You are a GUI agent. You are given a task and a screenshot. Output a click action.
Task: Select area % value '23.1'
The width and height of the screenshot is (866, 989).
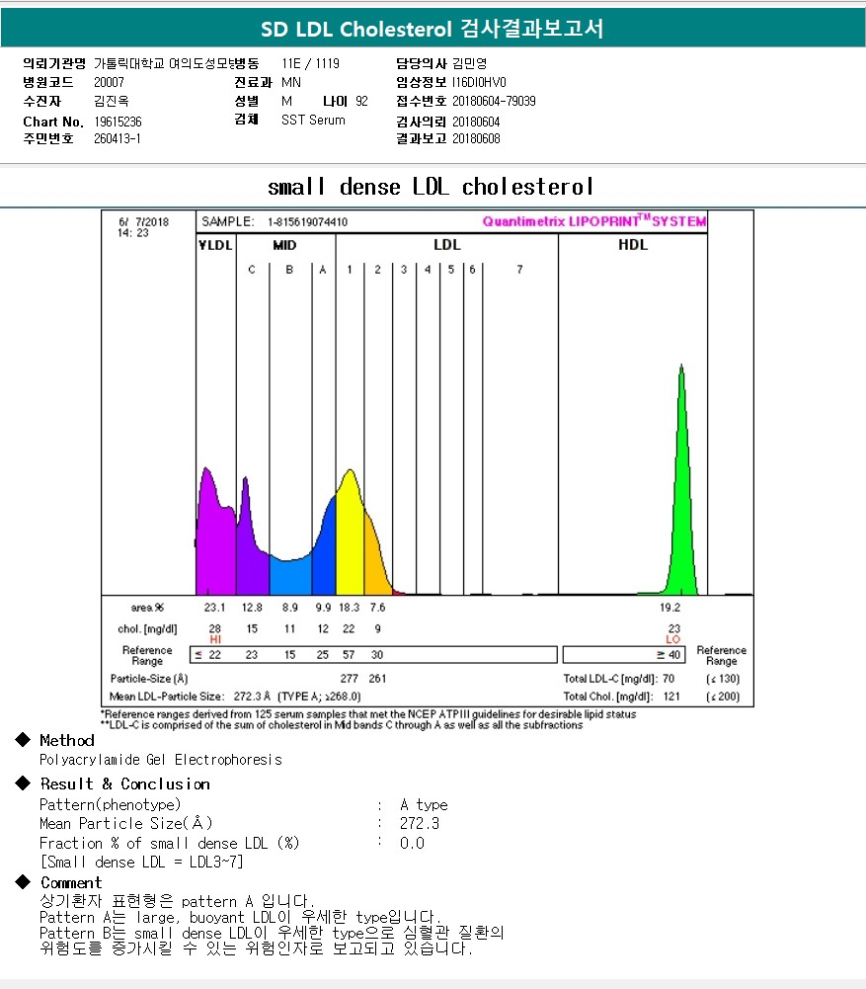pos(214,608)
